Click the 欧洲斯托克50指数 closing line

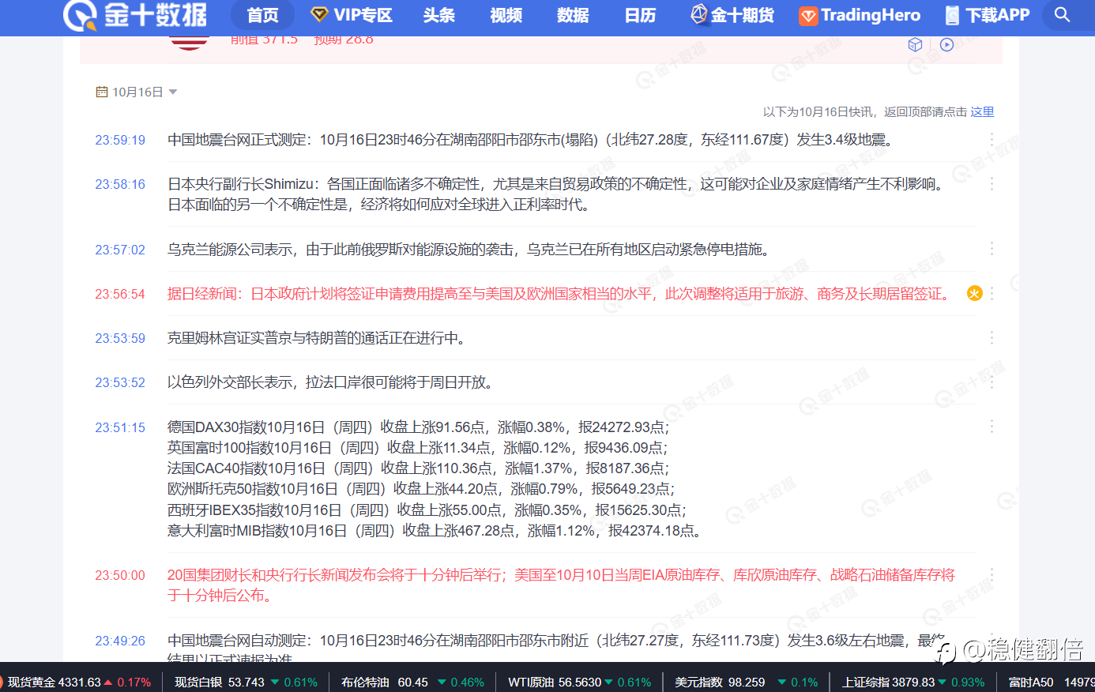tap(422, 489)
